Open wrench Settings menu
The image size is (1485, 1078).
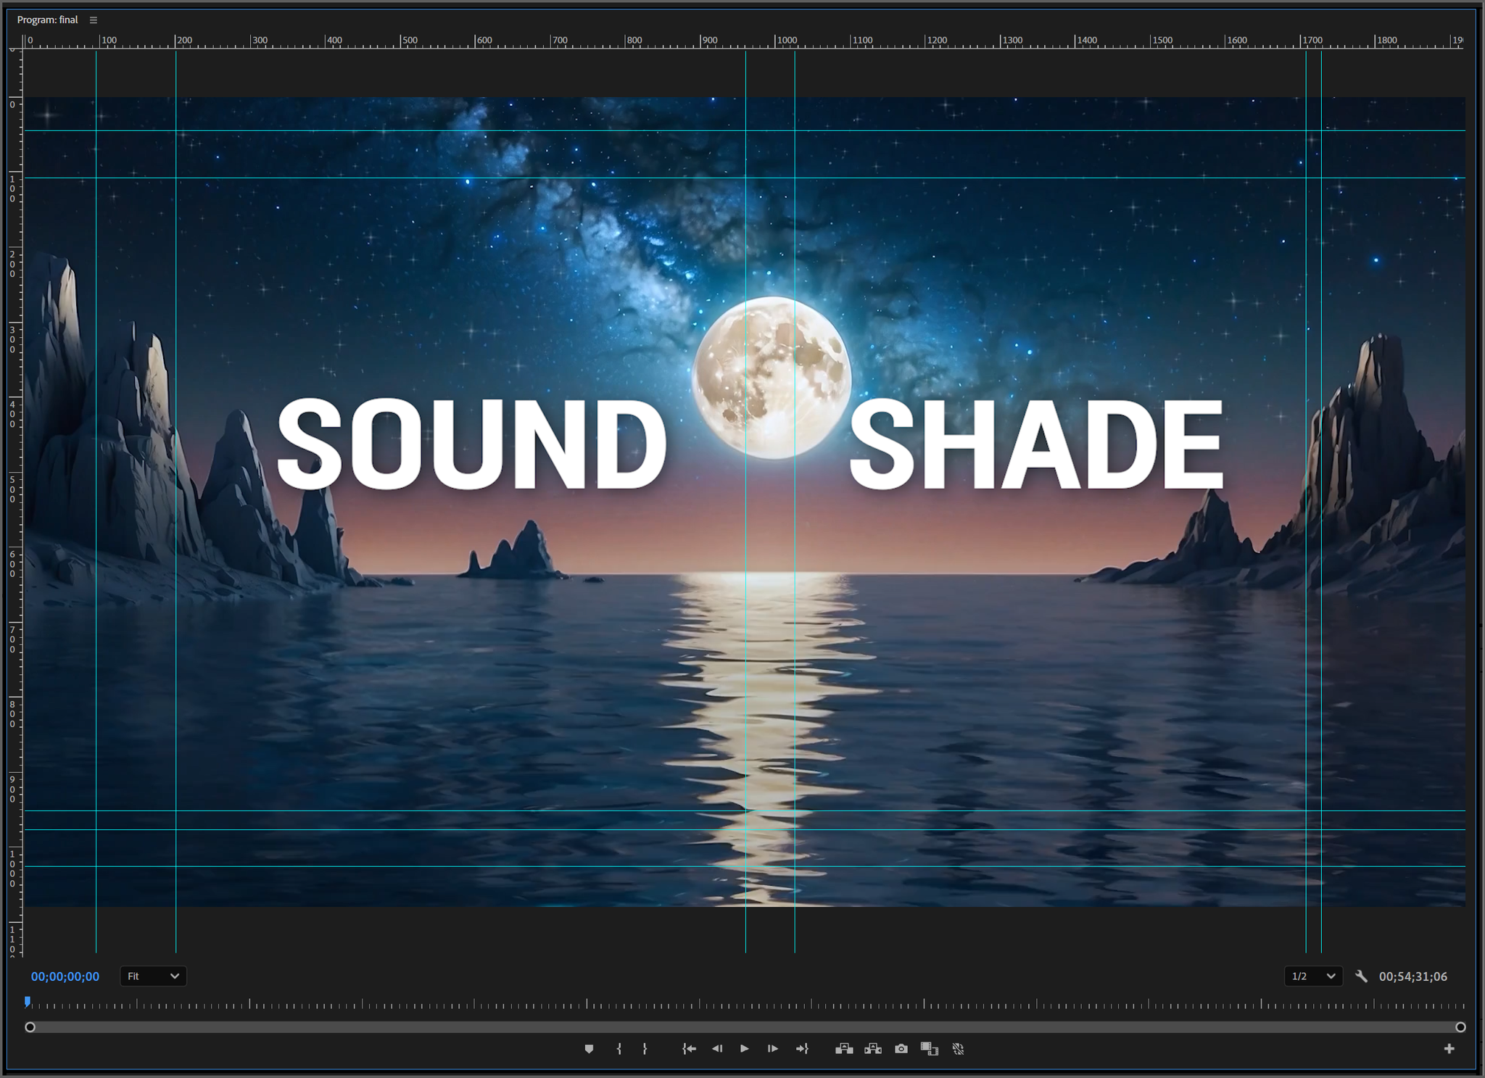(1361, 977)
